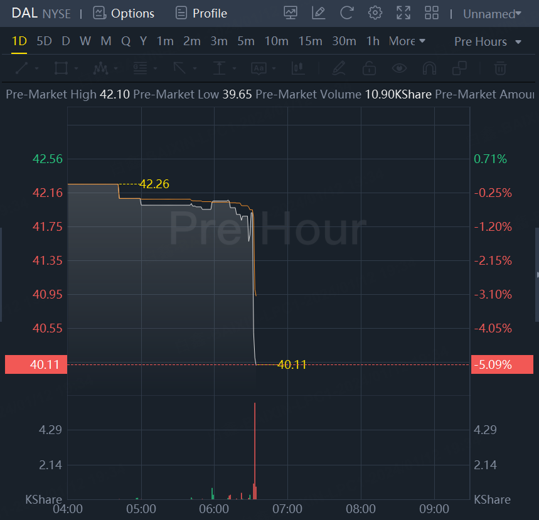Enter fullscreen with the expand arrows icon

tap(403, 13)
